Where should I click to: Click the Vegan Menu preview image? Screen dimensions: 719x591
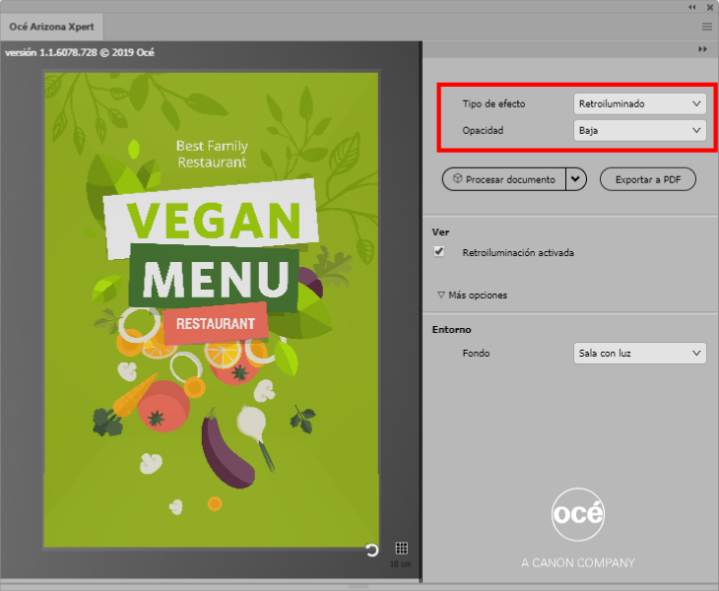click(212, 309)
